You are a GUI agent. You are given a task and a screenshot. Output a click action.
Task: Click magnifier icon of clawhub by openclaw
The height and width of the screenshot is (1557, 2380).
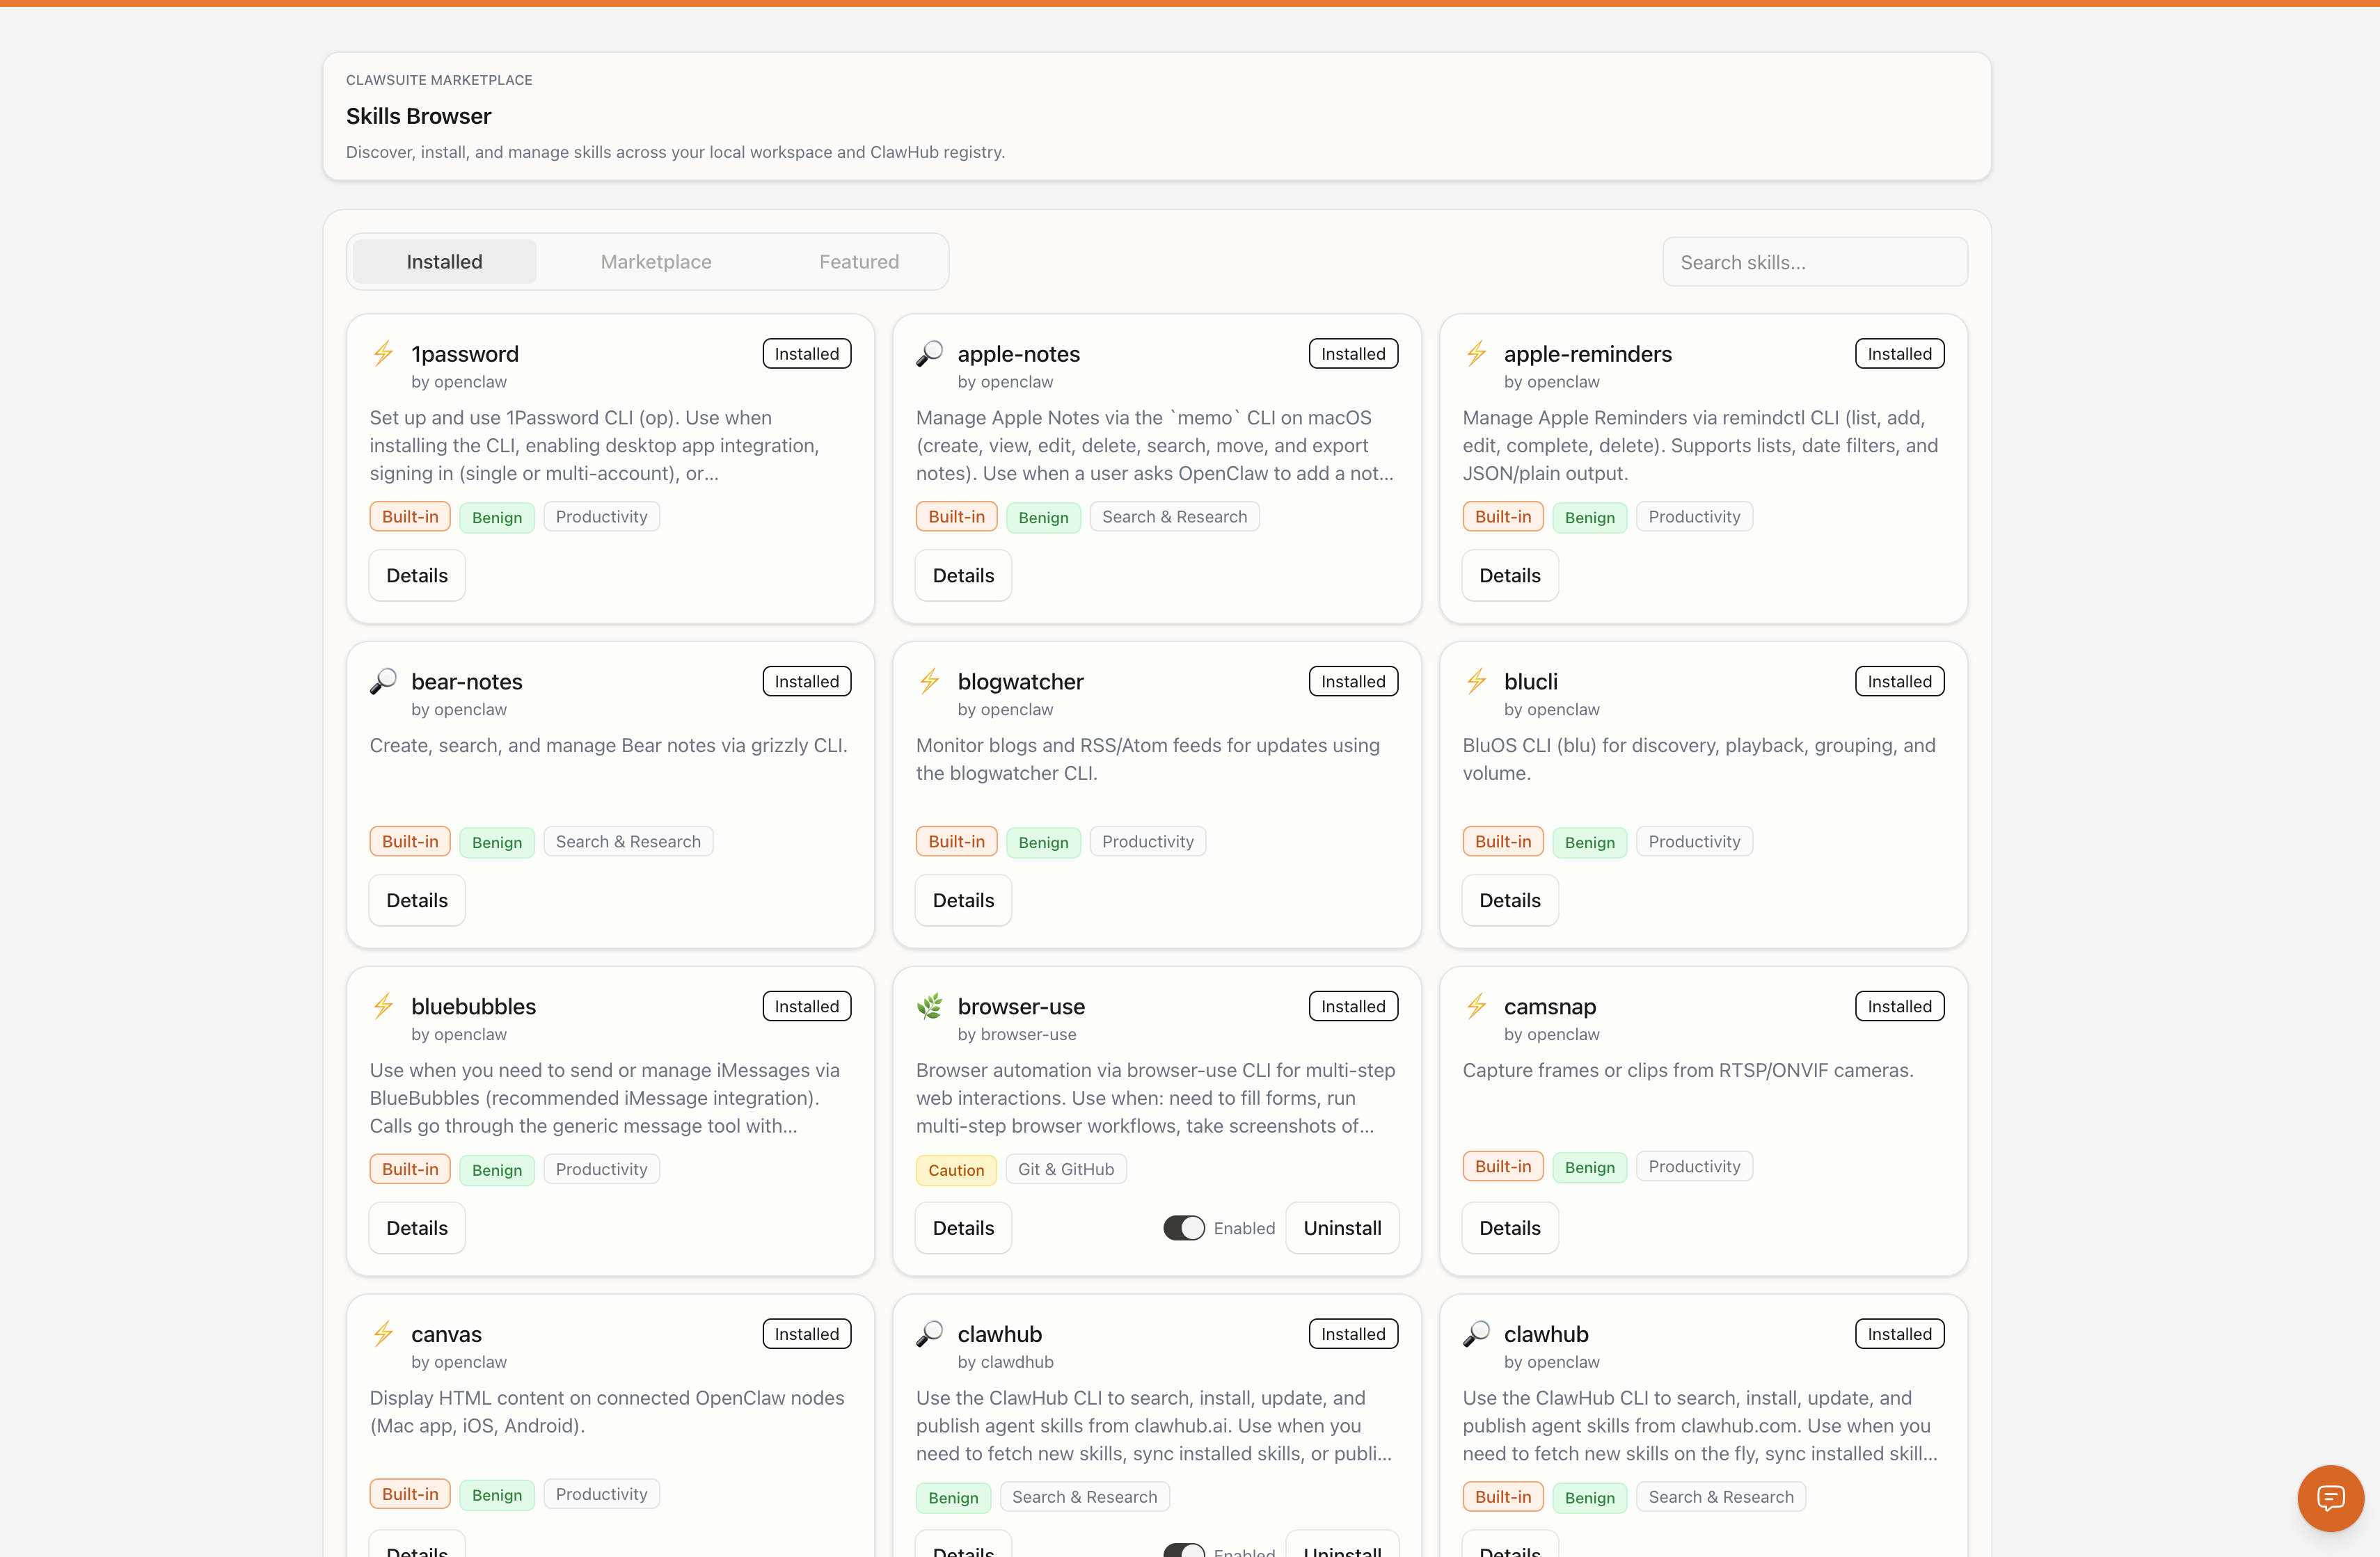point(1476,1334)
